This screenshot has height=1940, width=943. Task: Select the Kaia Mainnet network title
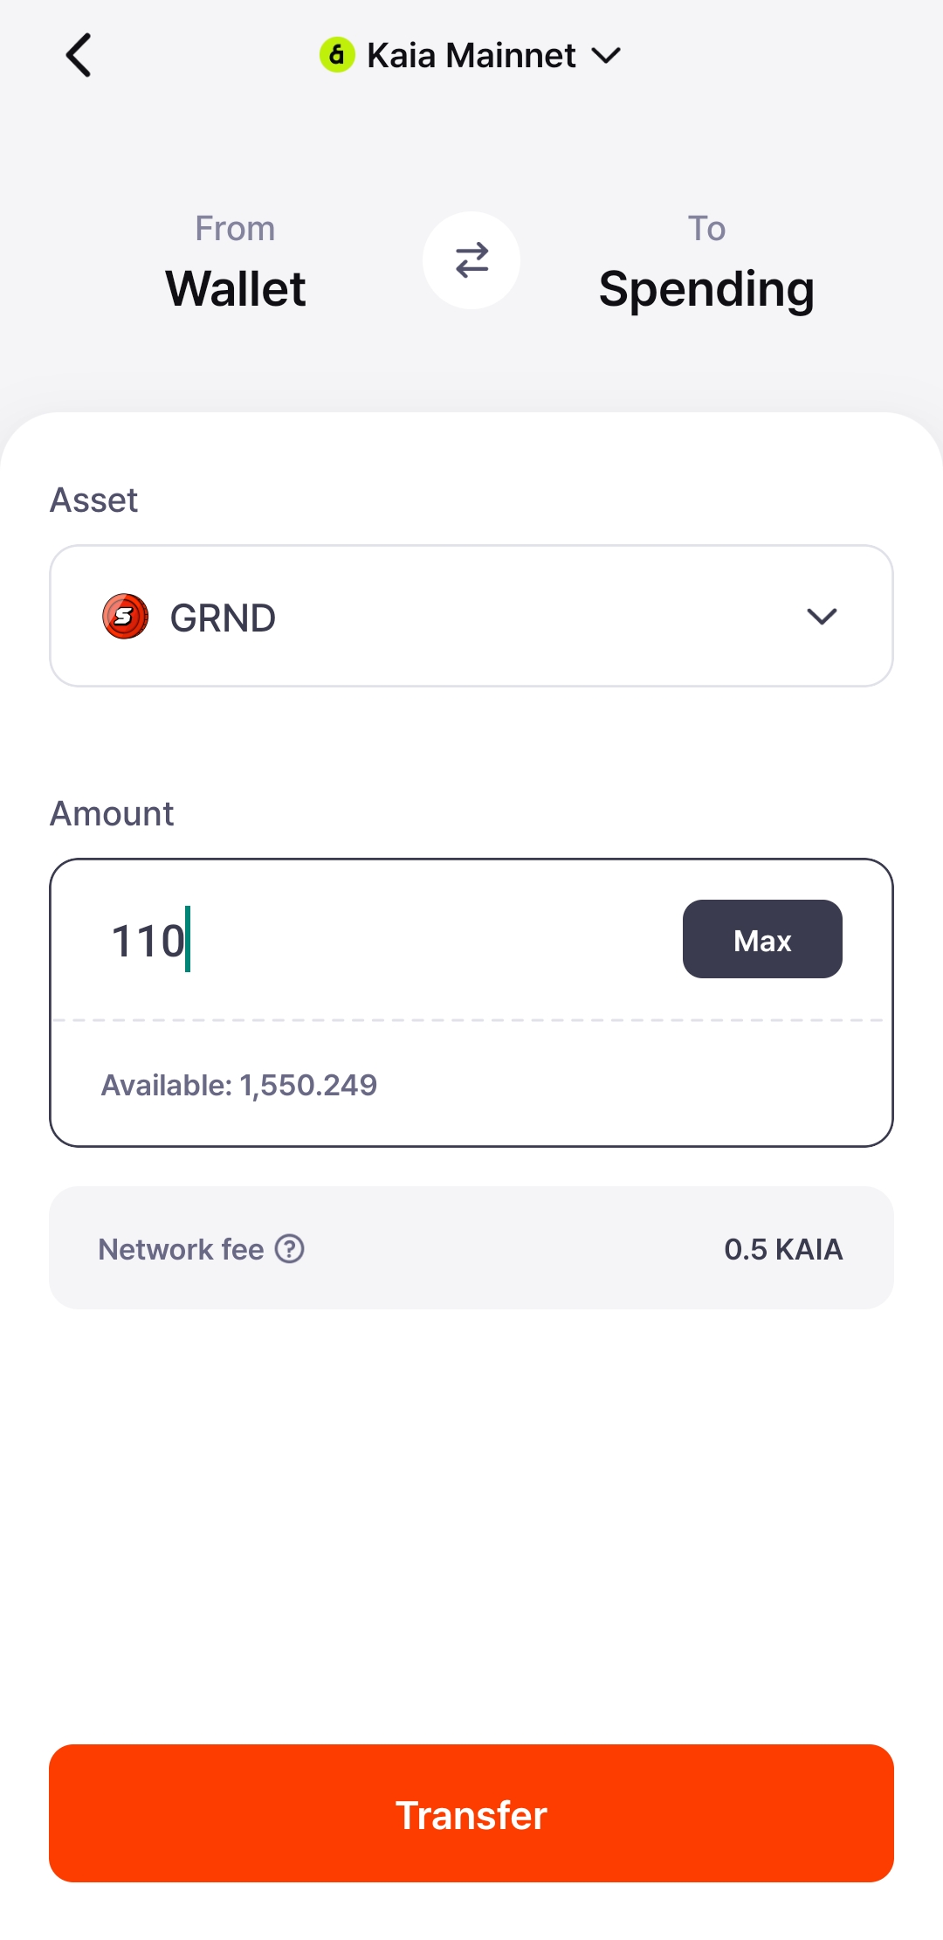coord(471,56)
